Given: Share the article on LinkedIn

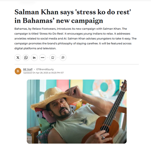Looking at the screenshot, I should pos(34,58).
